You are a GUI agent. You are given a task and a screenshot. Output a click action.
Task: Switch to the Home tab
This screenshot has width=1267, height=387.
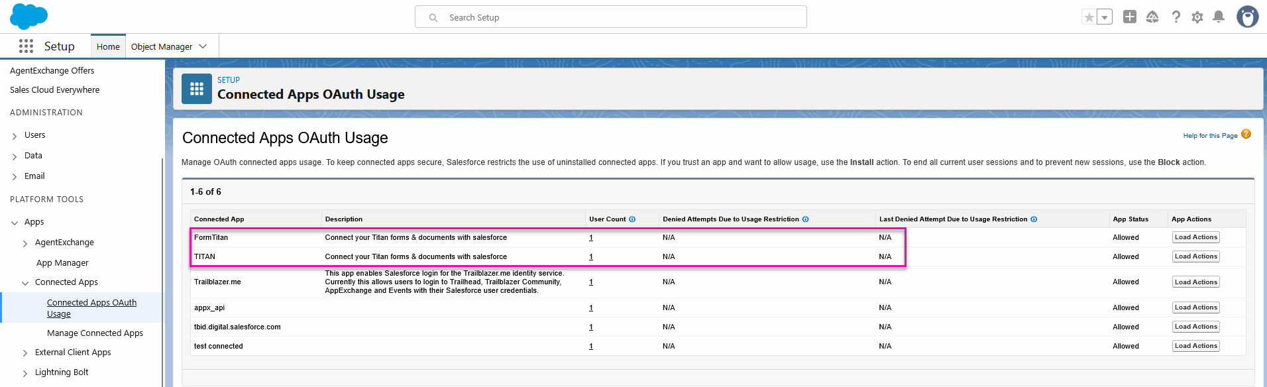108,46
